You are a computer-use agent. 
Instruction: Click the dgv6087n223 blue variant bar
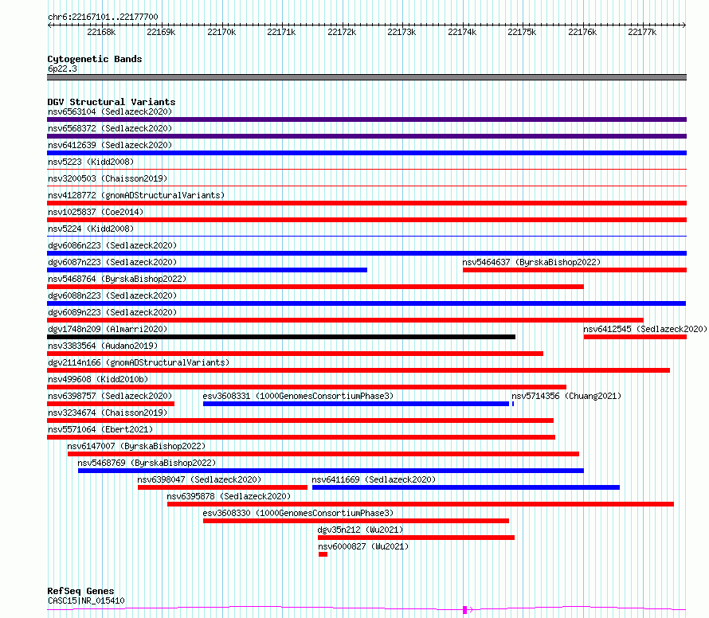(207, 270)
